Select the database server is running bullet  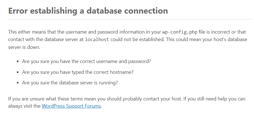tap(70, 83)
